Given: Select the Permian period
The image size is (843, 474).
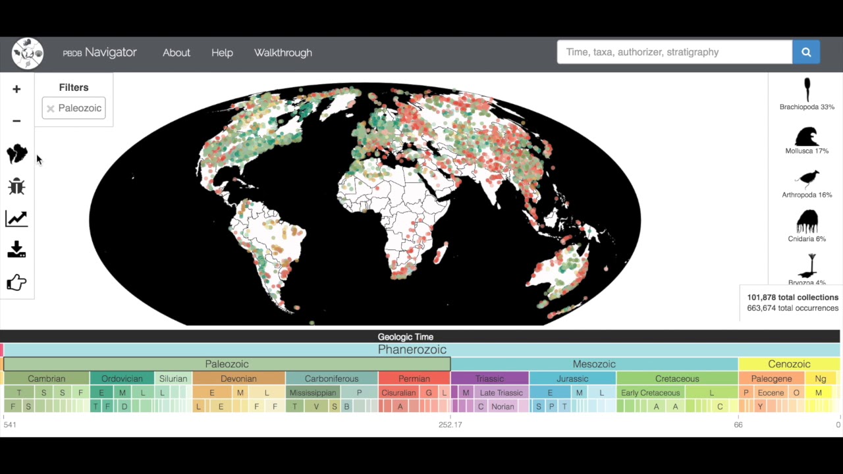Looking at the screenshot, I should point(414,379).
